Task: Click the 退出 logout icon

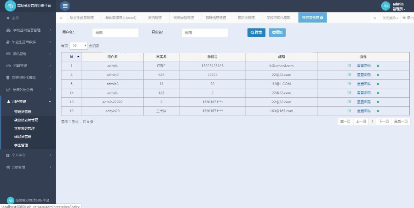Action: pyautogui.click(x=407, y=18)
